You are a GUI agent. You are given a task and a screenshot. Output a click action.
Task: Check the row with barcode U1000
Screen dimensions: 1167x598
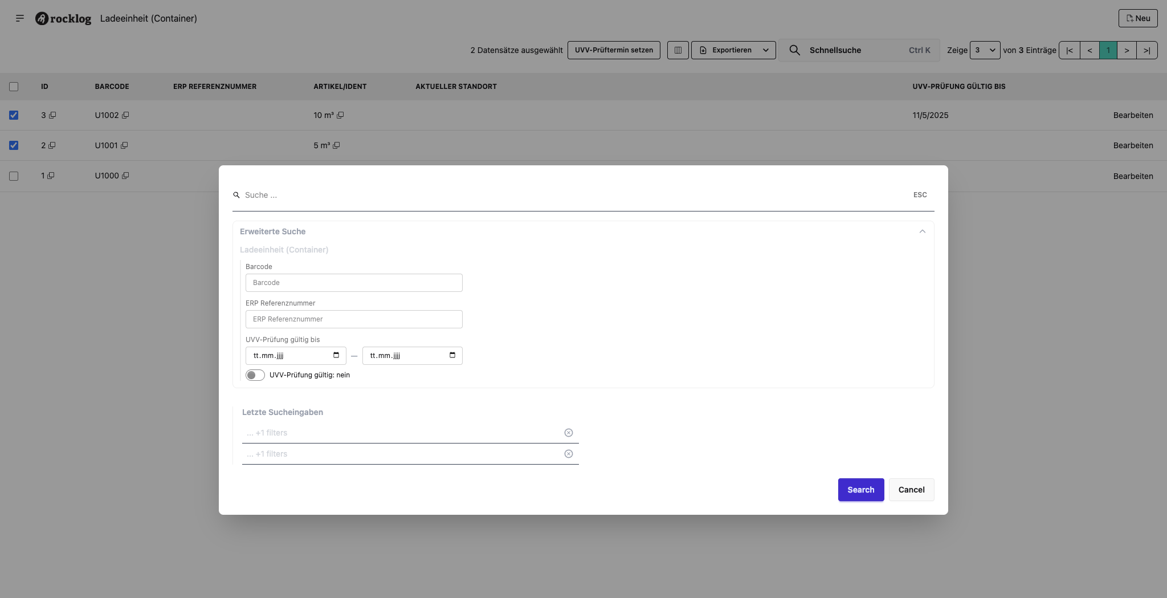click(x=14, y=176)
